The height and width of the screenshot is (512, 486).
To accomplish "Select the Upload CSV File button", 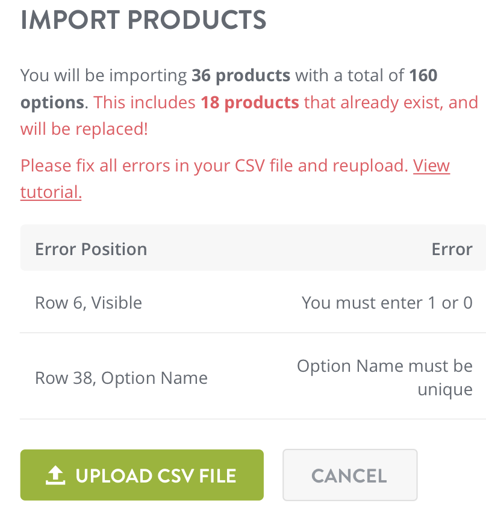I will point(142,475).
